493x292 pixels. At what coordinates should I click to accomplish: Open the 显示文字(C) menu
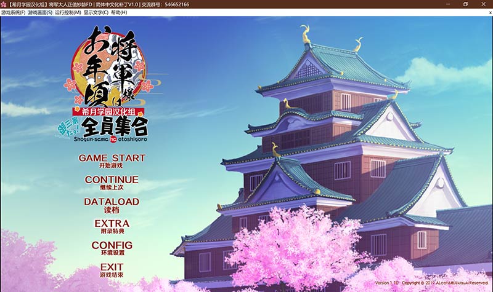click(x=96, y=12)
